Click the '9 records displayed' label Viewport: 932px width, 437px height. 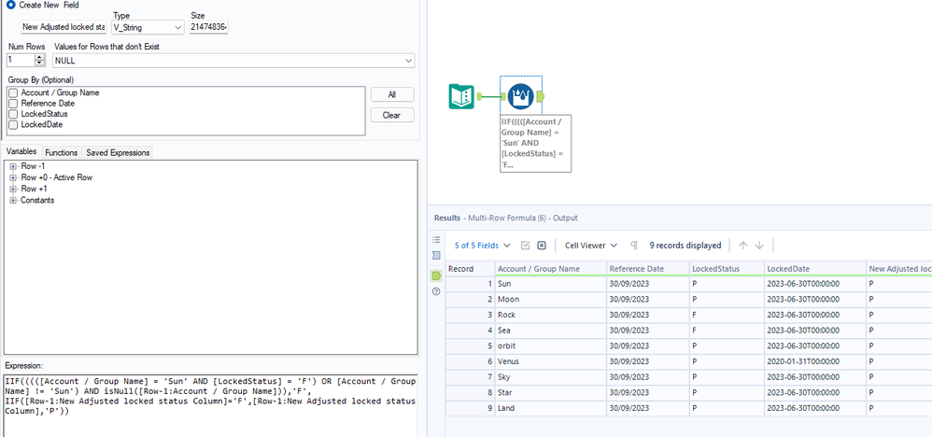click(x=685, y=246)
